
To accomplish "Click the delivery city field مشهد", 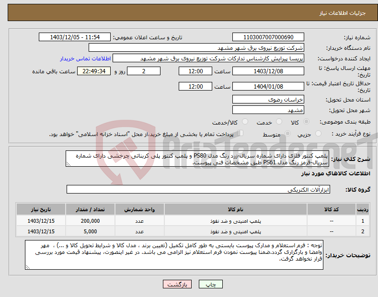I will click(x=268, y=110).
